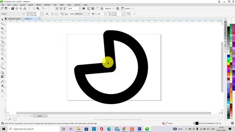Print the current document
The height and width of the screenshot is (132, 235).
click(25, 8)
